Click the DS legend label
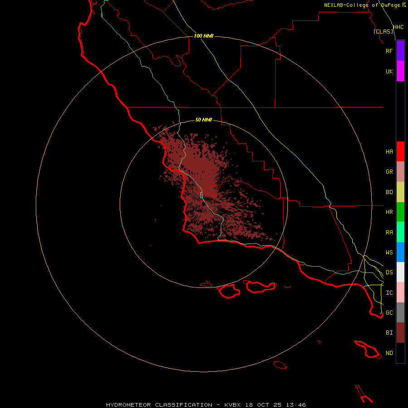The image size is (408, 408). pyautogui.click(x=389, y=272)
